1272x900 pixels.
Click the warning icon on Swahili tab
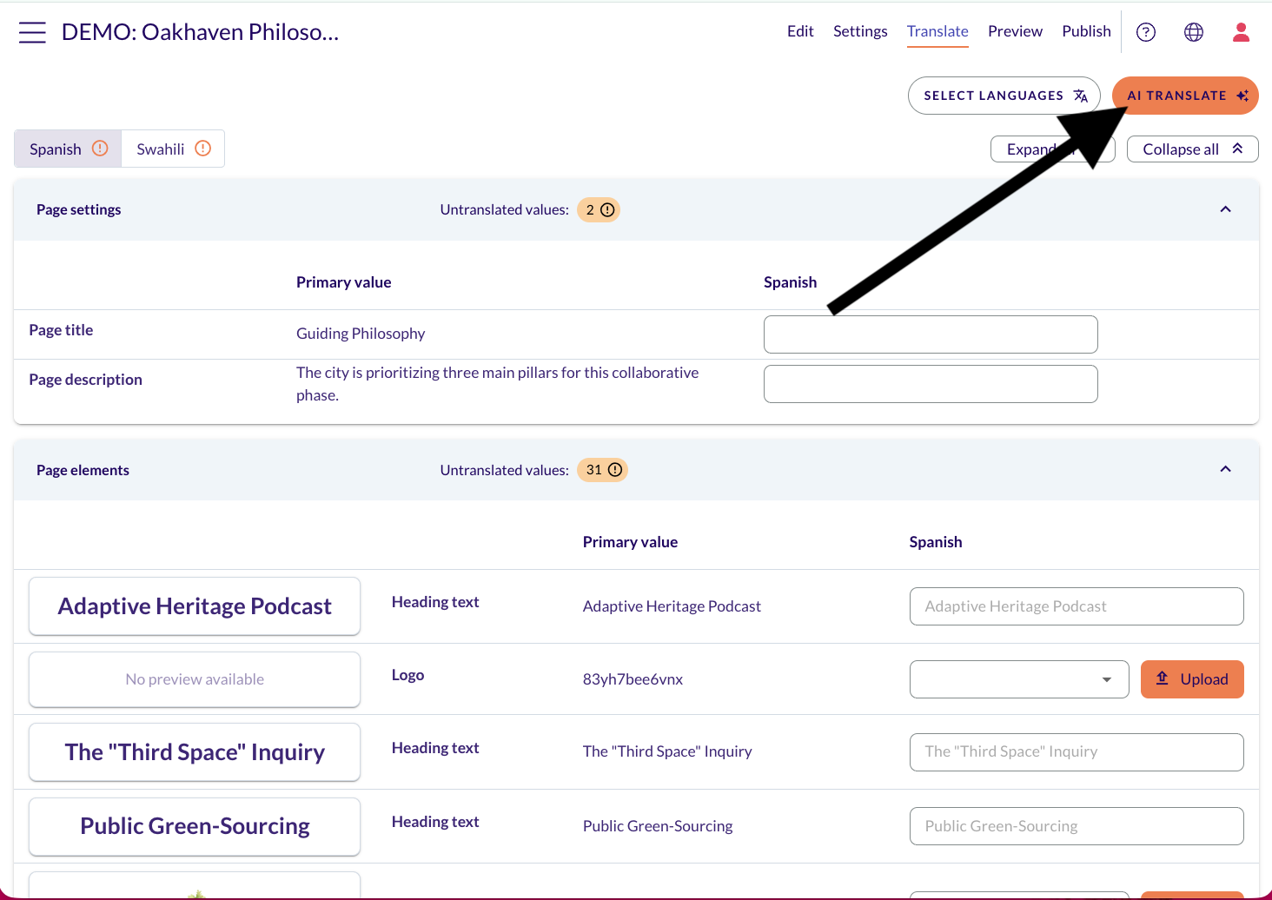tap(203, 149)
